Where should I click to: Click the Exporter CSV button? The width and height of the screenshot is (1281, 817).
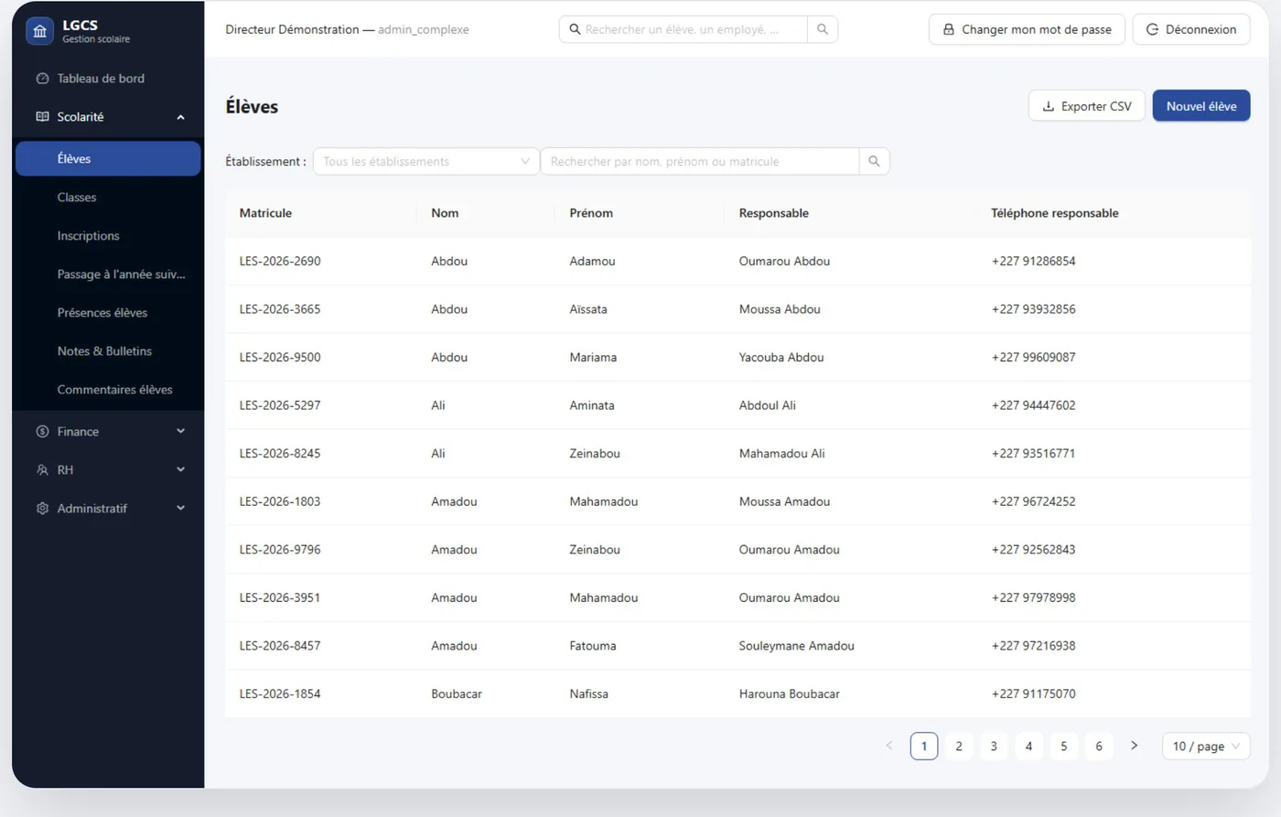tap(1087, 106)
